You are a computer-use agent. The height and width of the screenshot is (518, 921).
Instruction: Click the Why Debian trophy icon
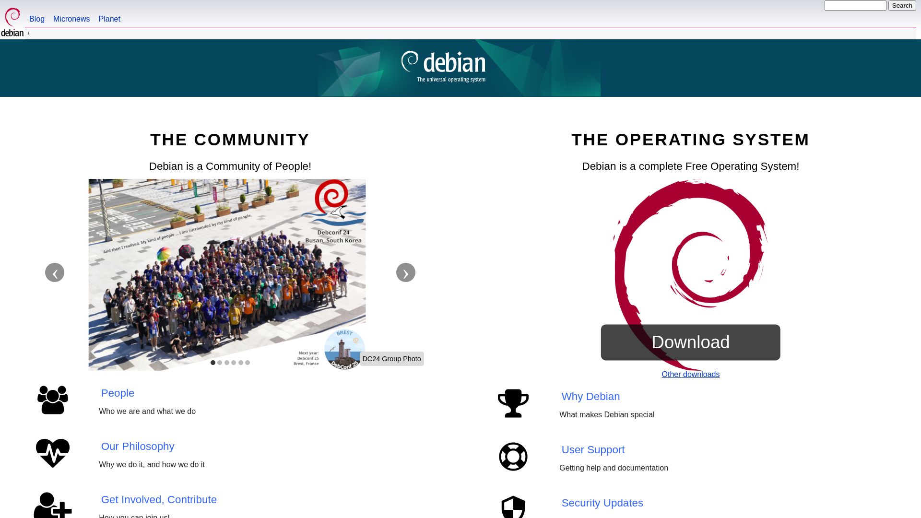[x=513, y=402]
